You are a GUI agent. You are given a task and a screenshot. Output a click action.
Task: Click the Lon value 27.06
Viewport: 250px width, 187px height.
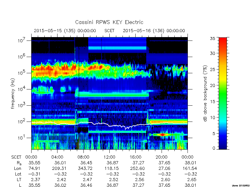(x=165, y=168)
